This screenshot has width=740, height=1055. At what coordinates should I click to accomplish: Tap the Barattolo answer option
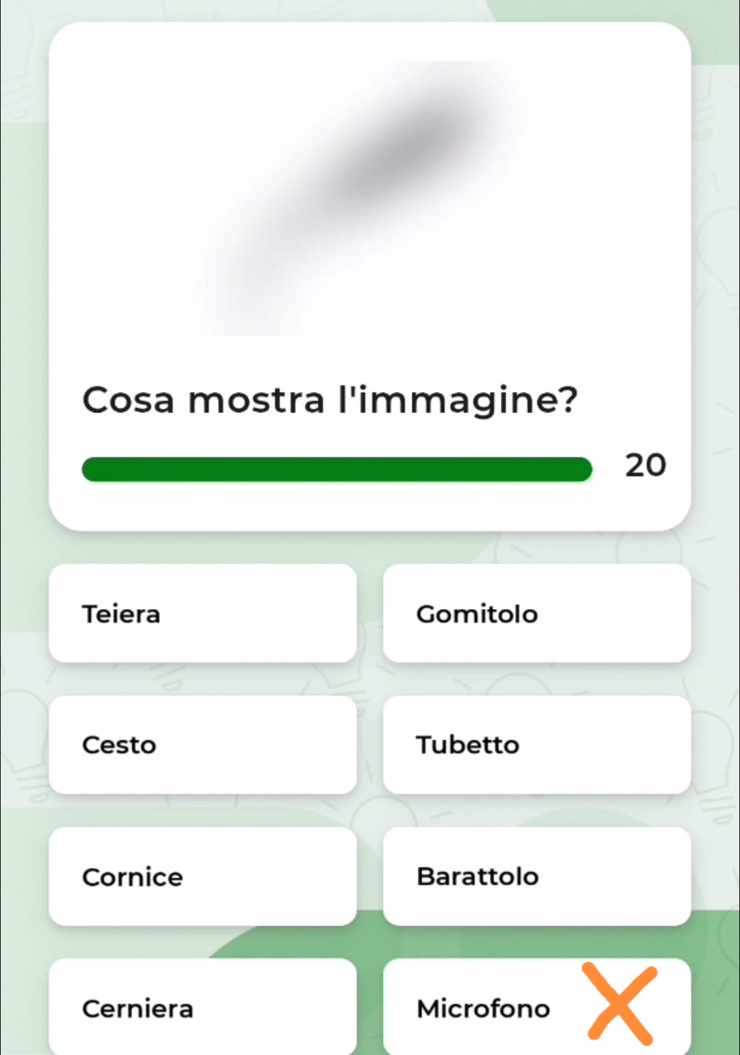536,876
